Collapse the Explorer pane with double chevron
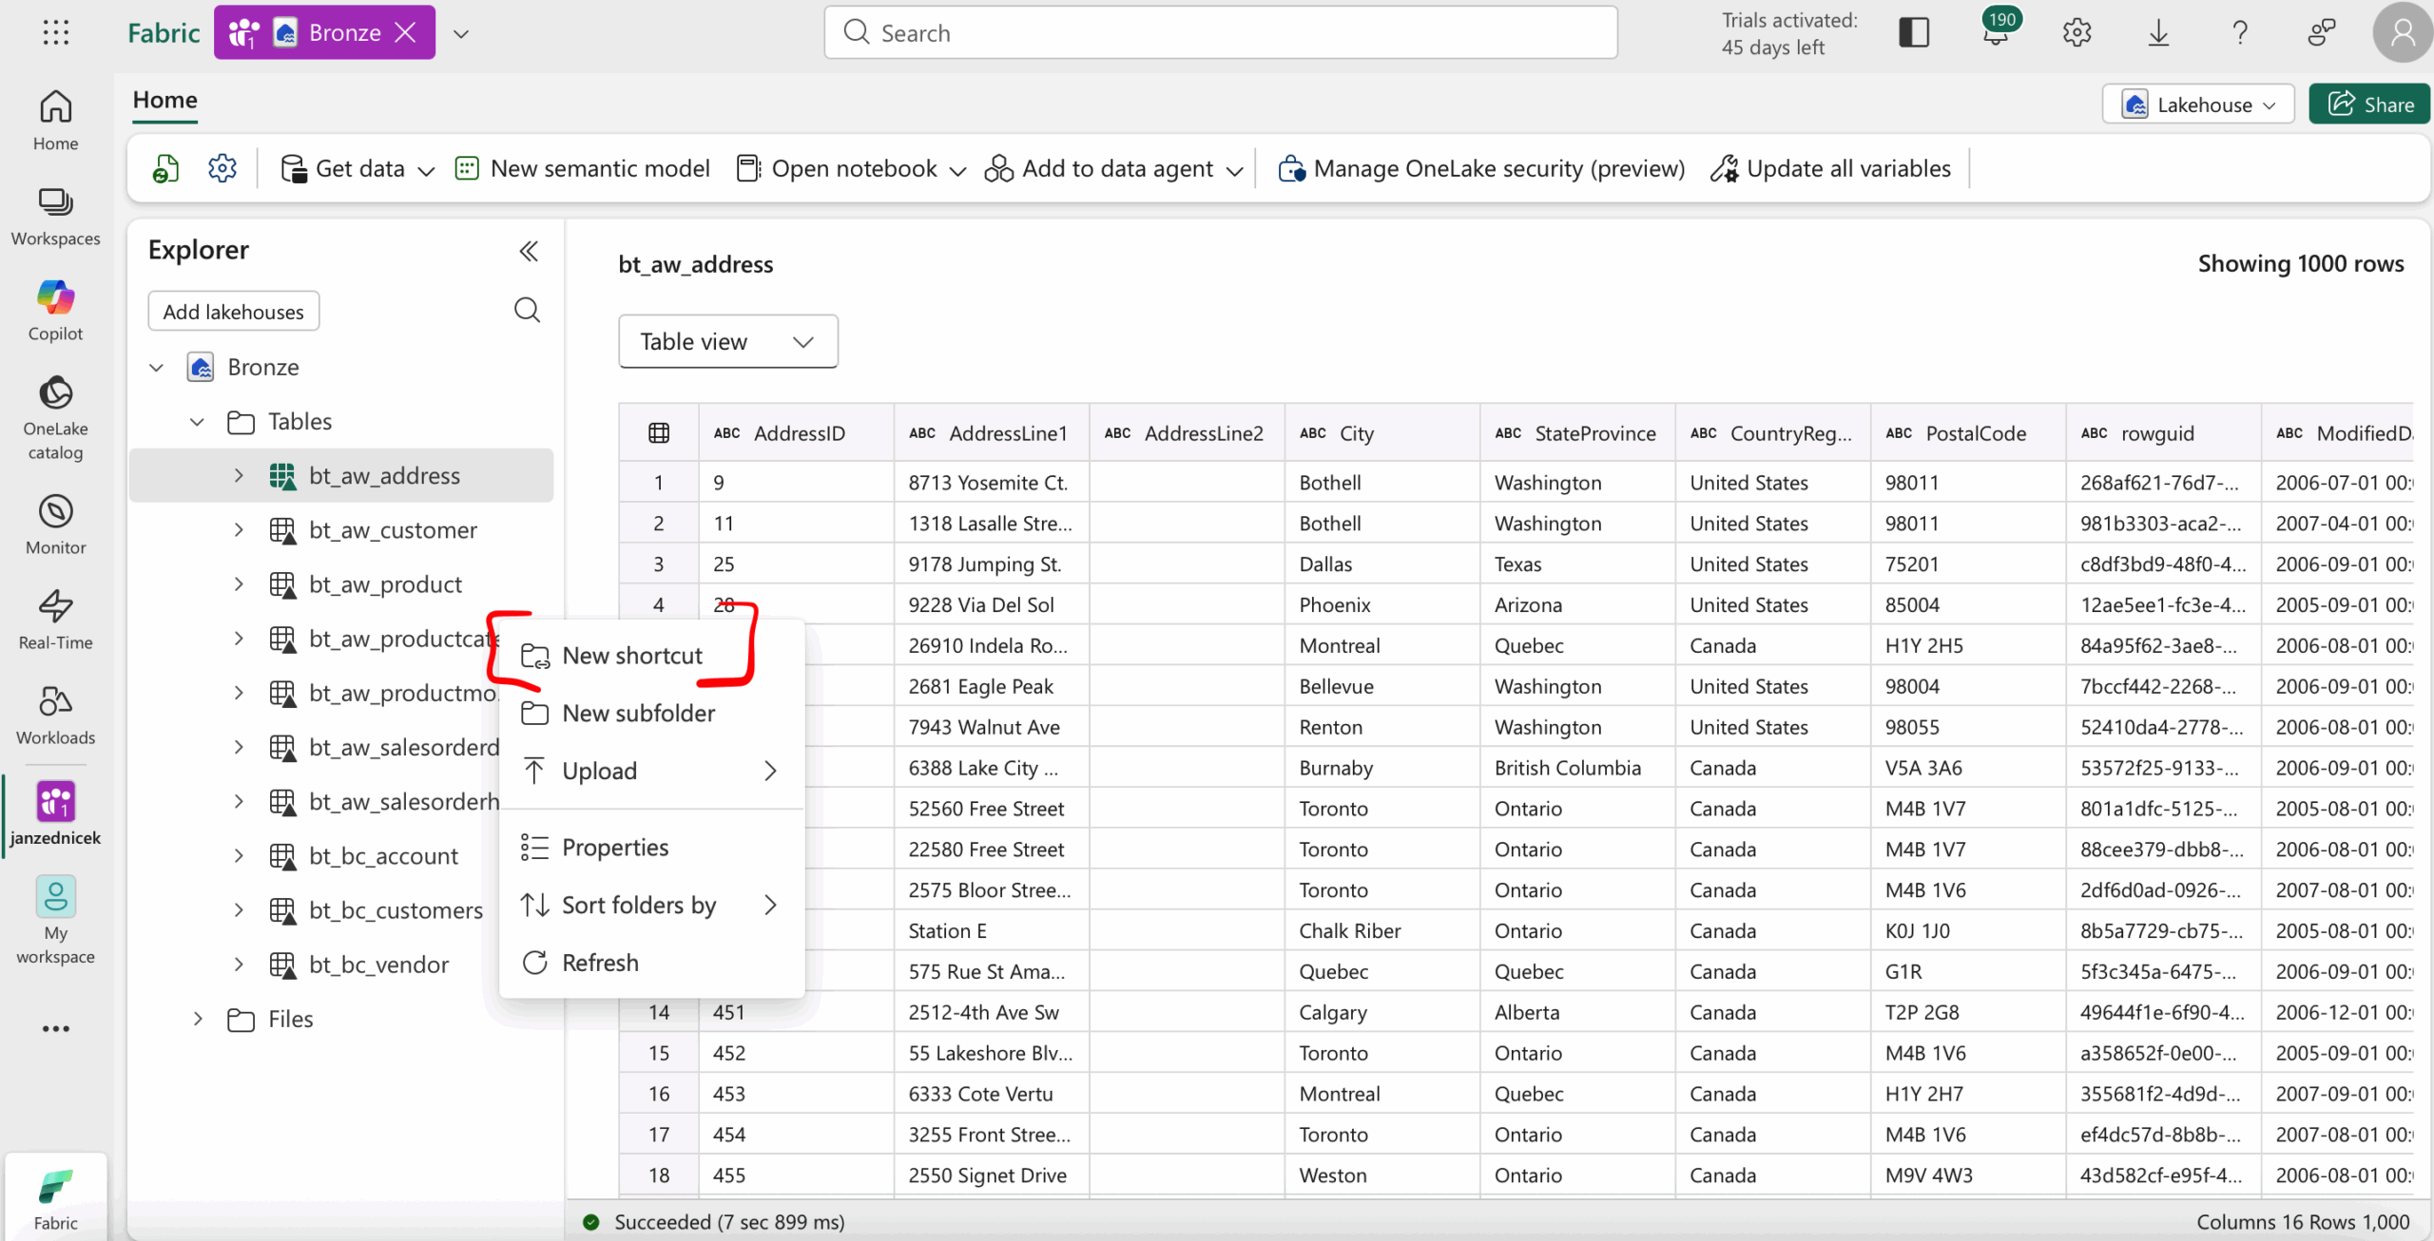Image resolution: width=2434 pixels, height=1241 pixels. click(529, 251)
